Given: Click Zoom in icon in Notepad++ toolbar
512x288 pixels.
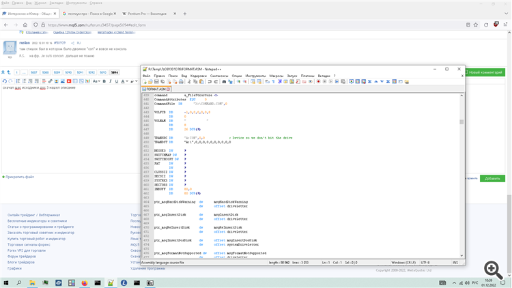Looking at the screenshot, I should click(x=239, y=82).
